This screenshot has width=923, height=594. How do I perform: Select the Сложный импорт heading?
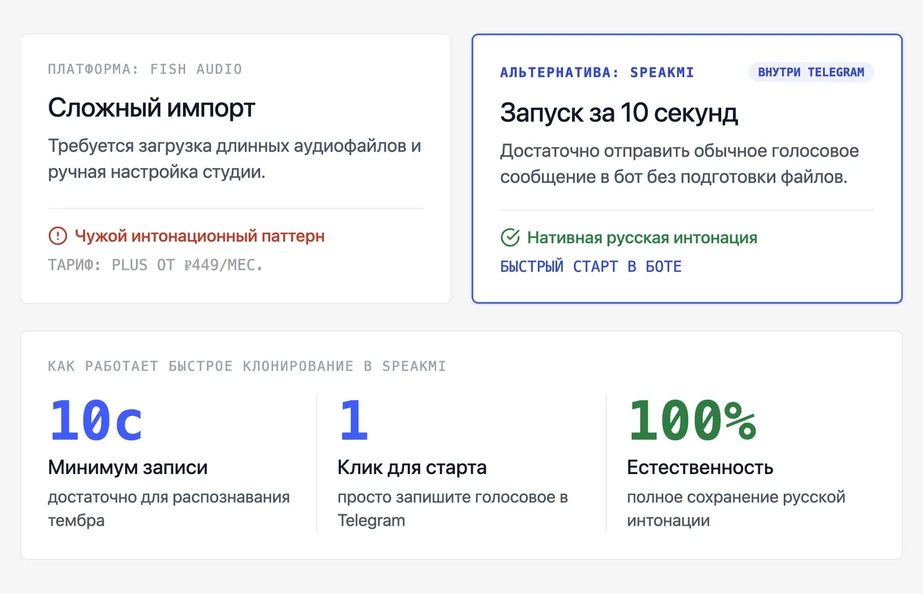coord(152,107)
